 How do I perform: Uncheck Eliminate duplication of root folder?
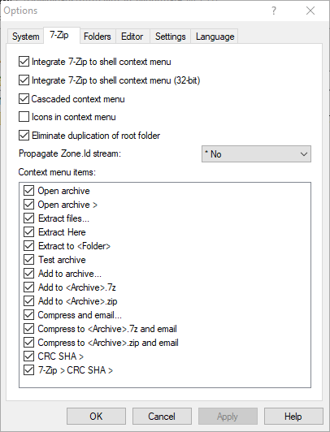pos(24,136)
